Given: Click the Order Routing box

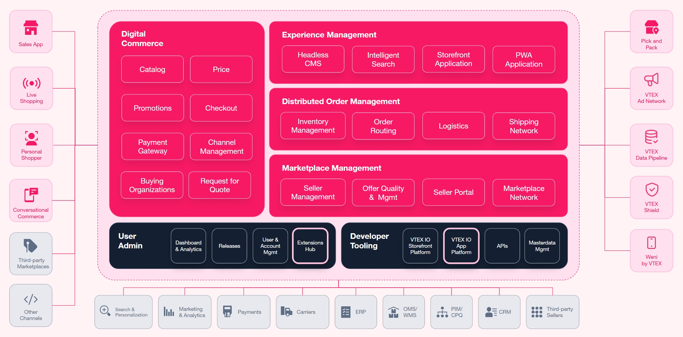Looking at the screenshot, I should [383, 126].
